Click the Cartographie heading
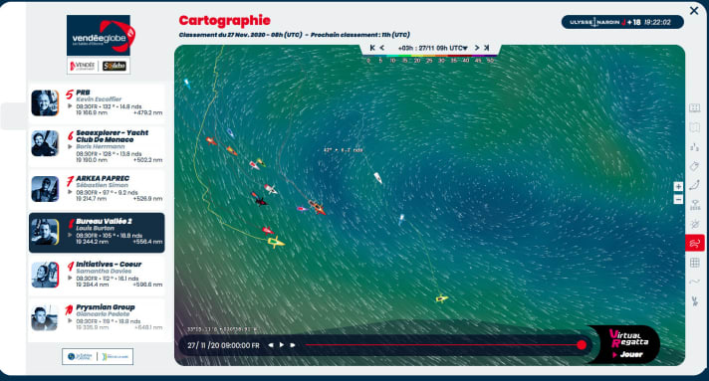709x381 pixels. click(x=225, y=20)
